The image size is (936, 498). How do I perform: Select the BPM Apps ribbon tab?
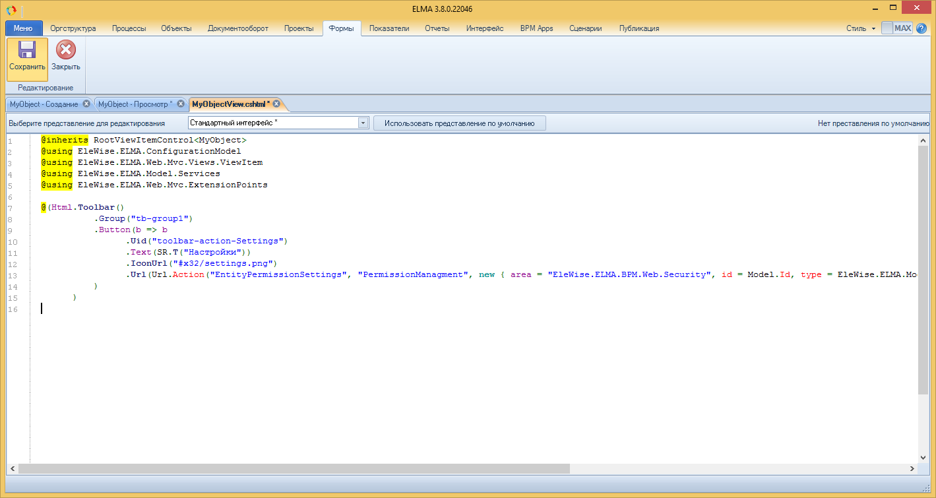[536, 28]
